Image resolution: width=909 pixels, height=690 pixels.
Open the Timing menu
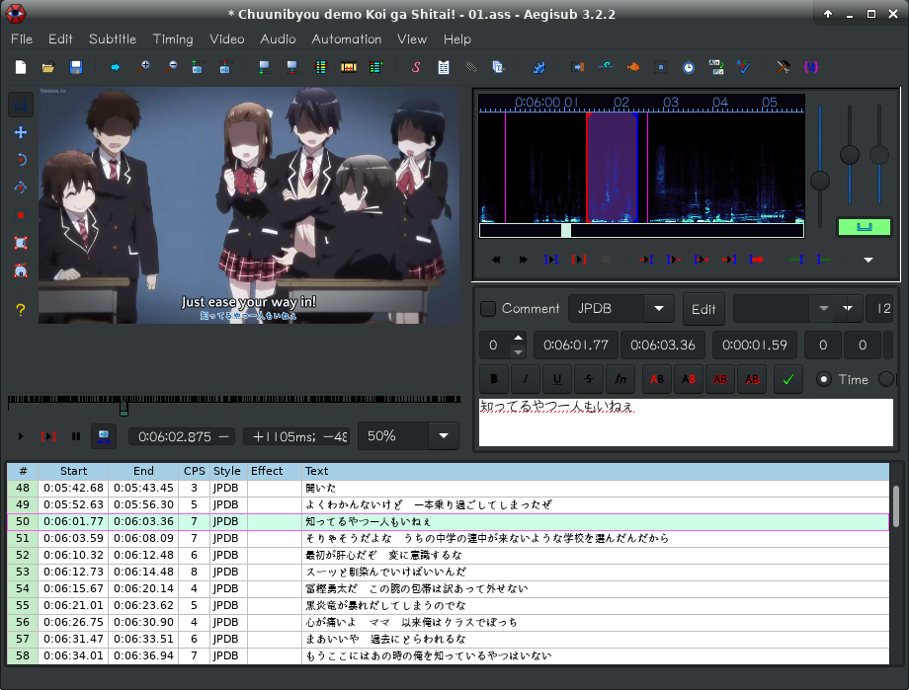(173, 39)
